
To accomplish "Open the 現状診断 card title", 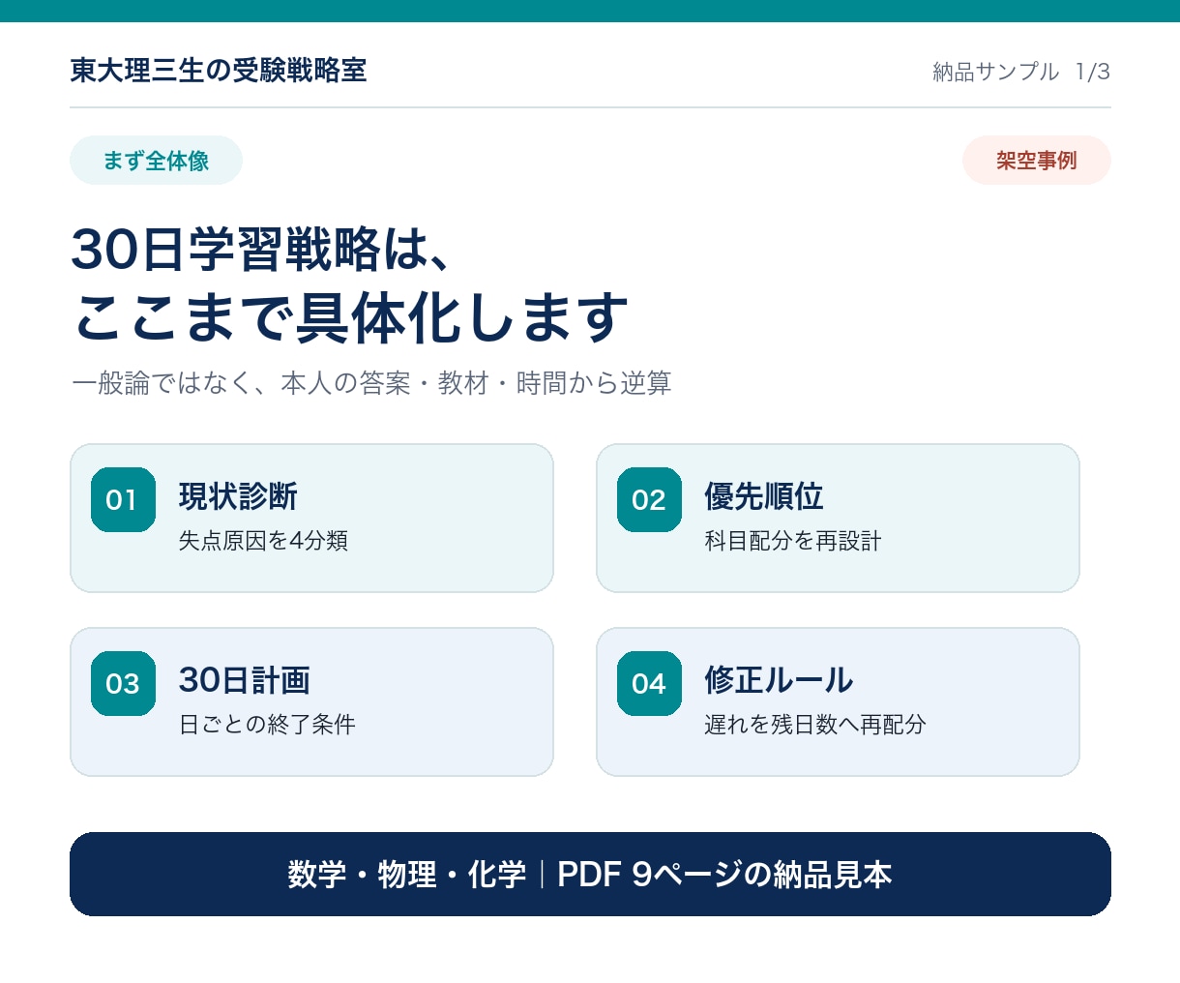I will pyautogui.click(x=238, y=496).
